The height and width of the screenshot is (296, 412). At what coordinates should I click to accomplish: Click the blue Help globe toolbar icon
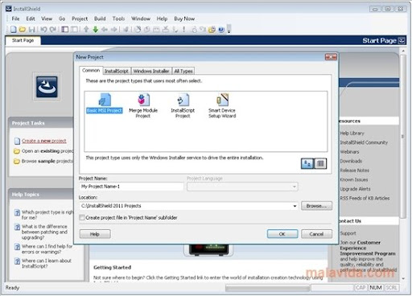(221, 30)
